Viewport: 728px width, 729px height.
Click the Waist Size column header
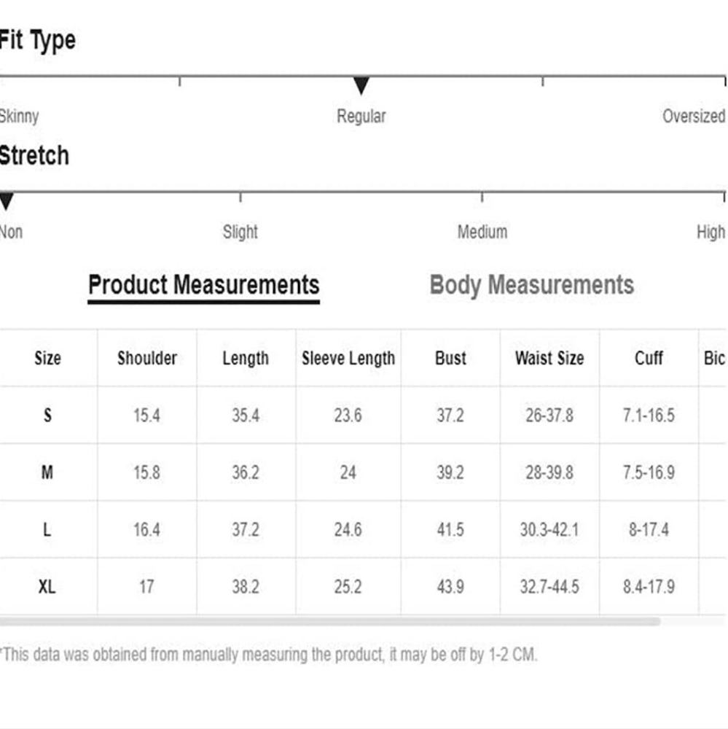(x=549, y=358)
